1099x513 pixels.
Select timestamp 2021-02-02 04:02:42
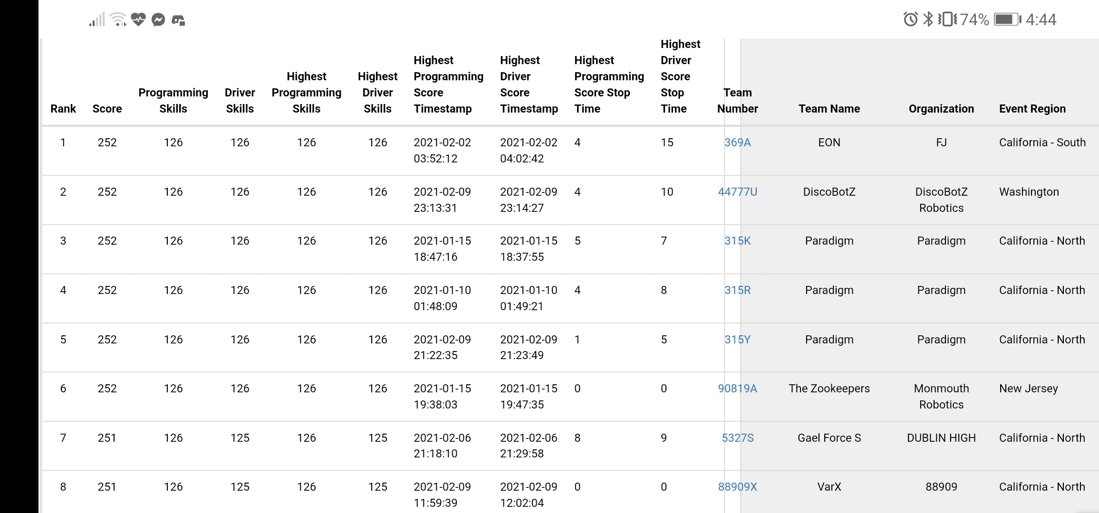coord(529,151)
